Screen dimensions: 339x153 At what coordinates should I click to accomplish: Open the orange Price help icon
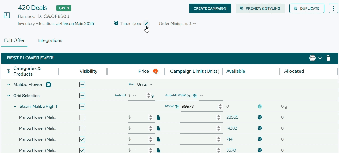[155, 71]
